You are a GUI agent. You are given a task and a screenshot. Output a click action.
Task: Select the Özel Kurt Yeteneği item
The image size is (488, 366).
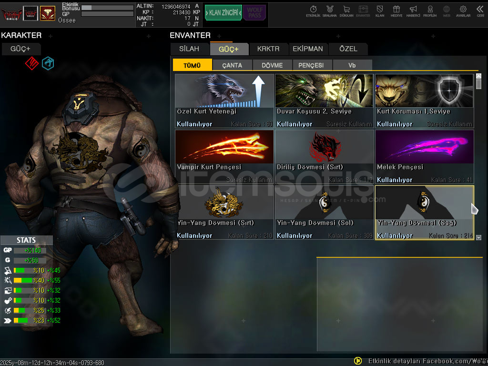tap(224, 101)
